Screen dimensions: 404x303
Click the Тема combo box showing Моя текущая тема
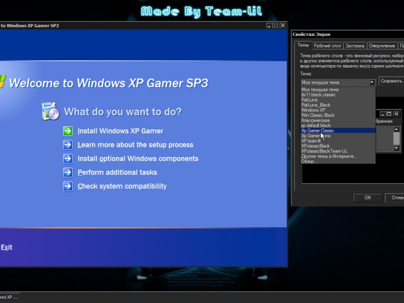coord(338,82)
